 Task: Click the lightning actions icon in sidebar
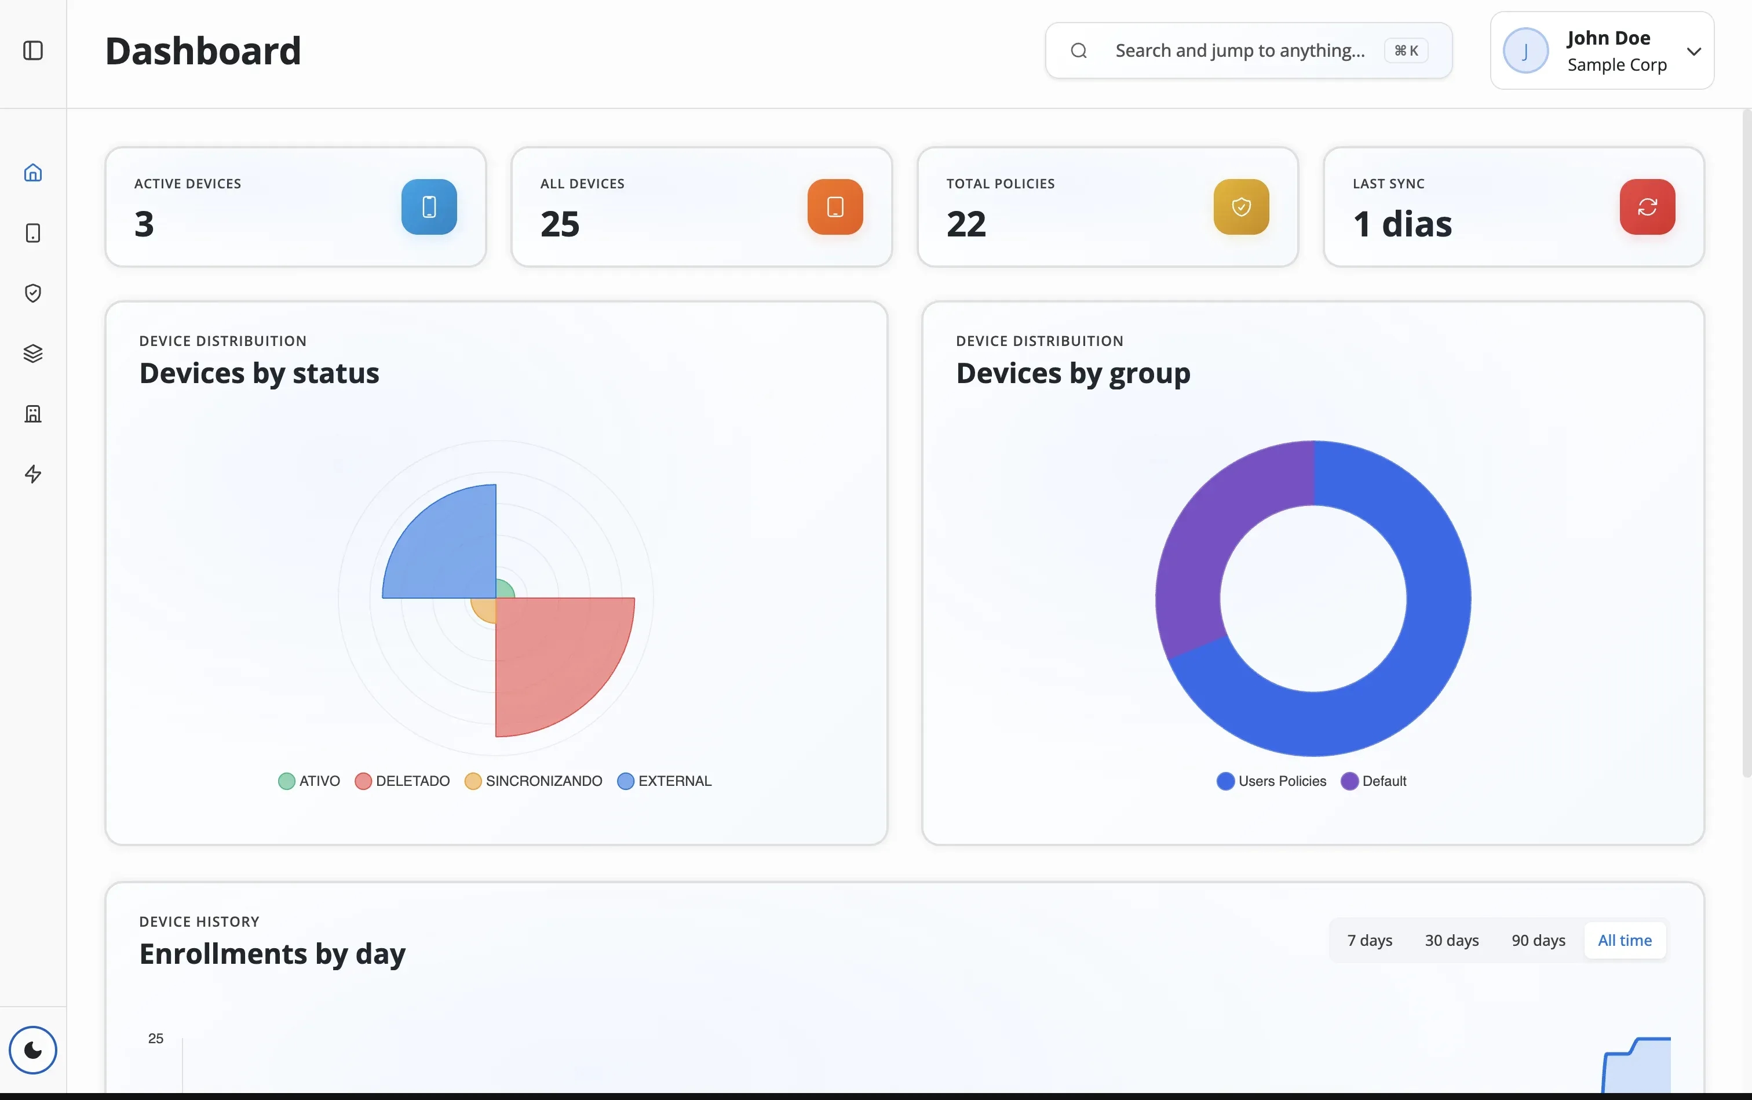point(34,474)
